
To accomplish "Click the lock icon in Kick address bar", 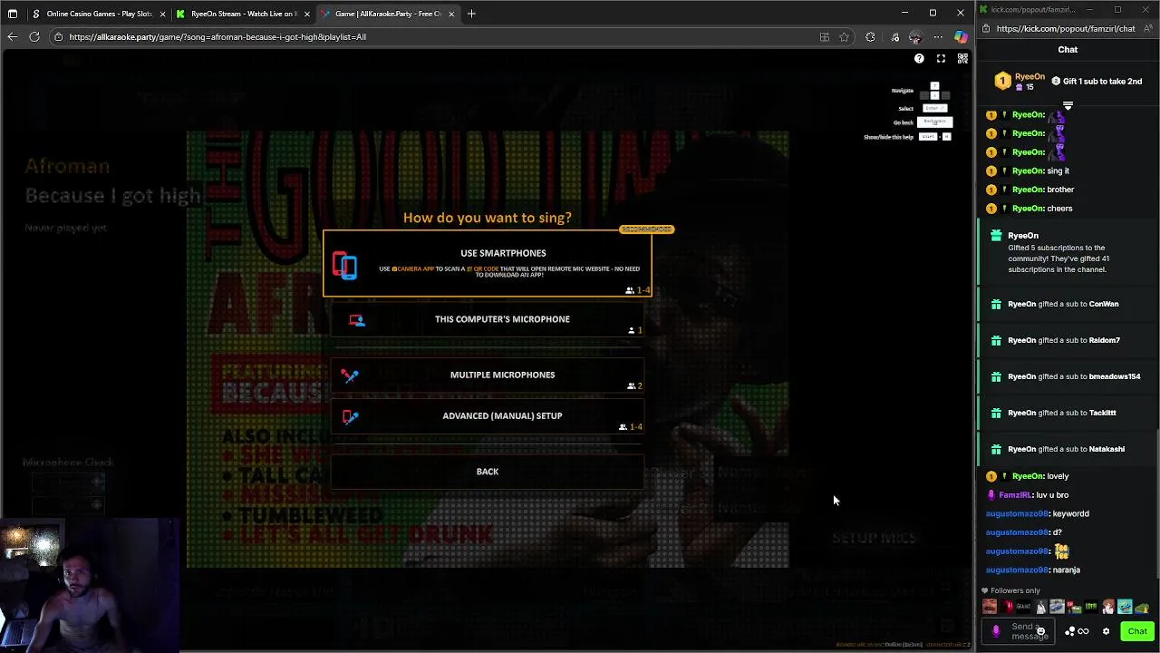I will point(986,29).
